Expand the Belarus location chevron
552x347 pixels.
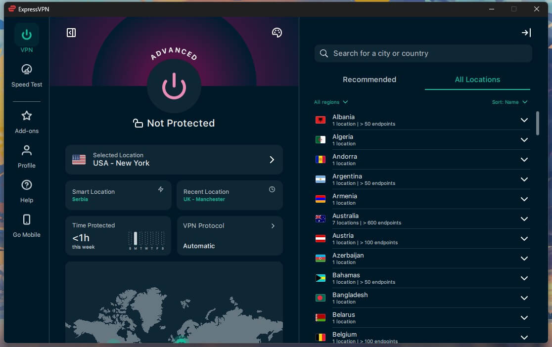pyautogui.click(x=524, y=317)
